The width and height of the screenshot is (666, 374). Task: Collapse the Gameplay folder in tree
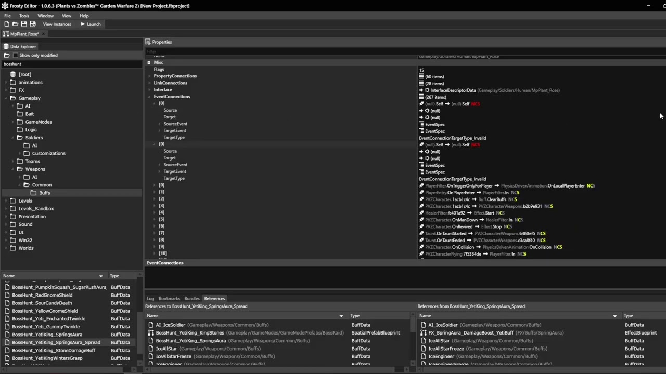(x=6, y=98)
